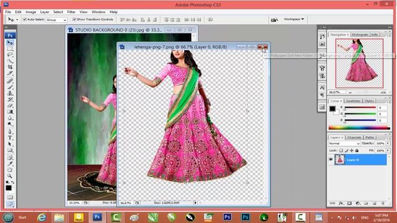The width and height of the screenshot is (397, 223).
Task: Create new fill or adjustment layer
Action: tap(358, 203)
